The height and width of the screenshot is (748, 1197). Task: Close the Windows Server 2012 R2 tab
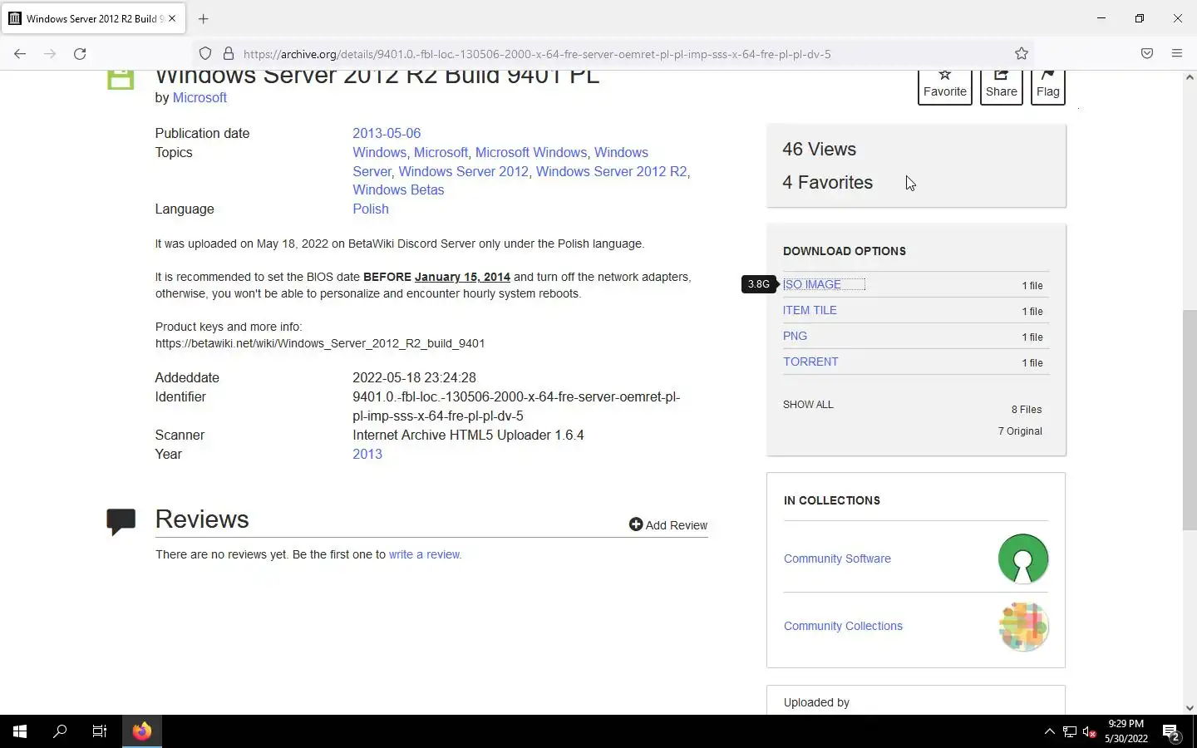[172, 18]
